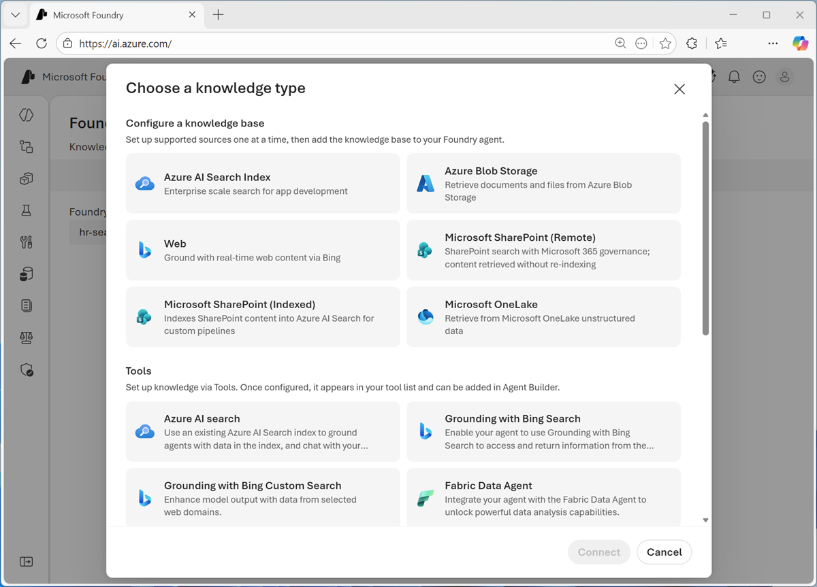Viewport: 817px width, 587px height.
Task: Select the Fabric Data Agent tool
Action: pyautogui.click(x=543, y=497)
